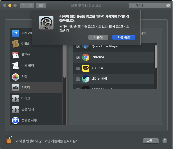Open help with the question mark button
173x149 pixels.
[165, 141]
